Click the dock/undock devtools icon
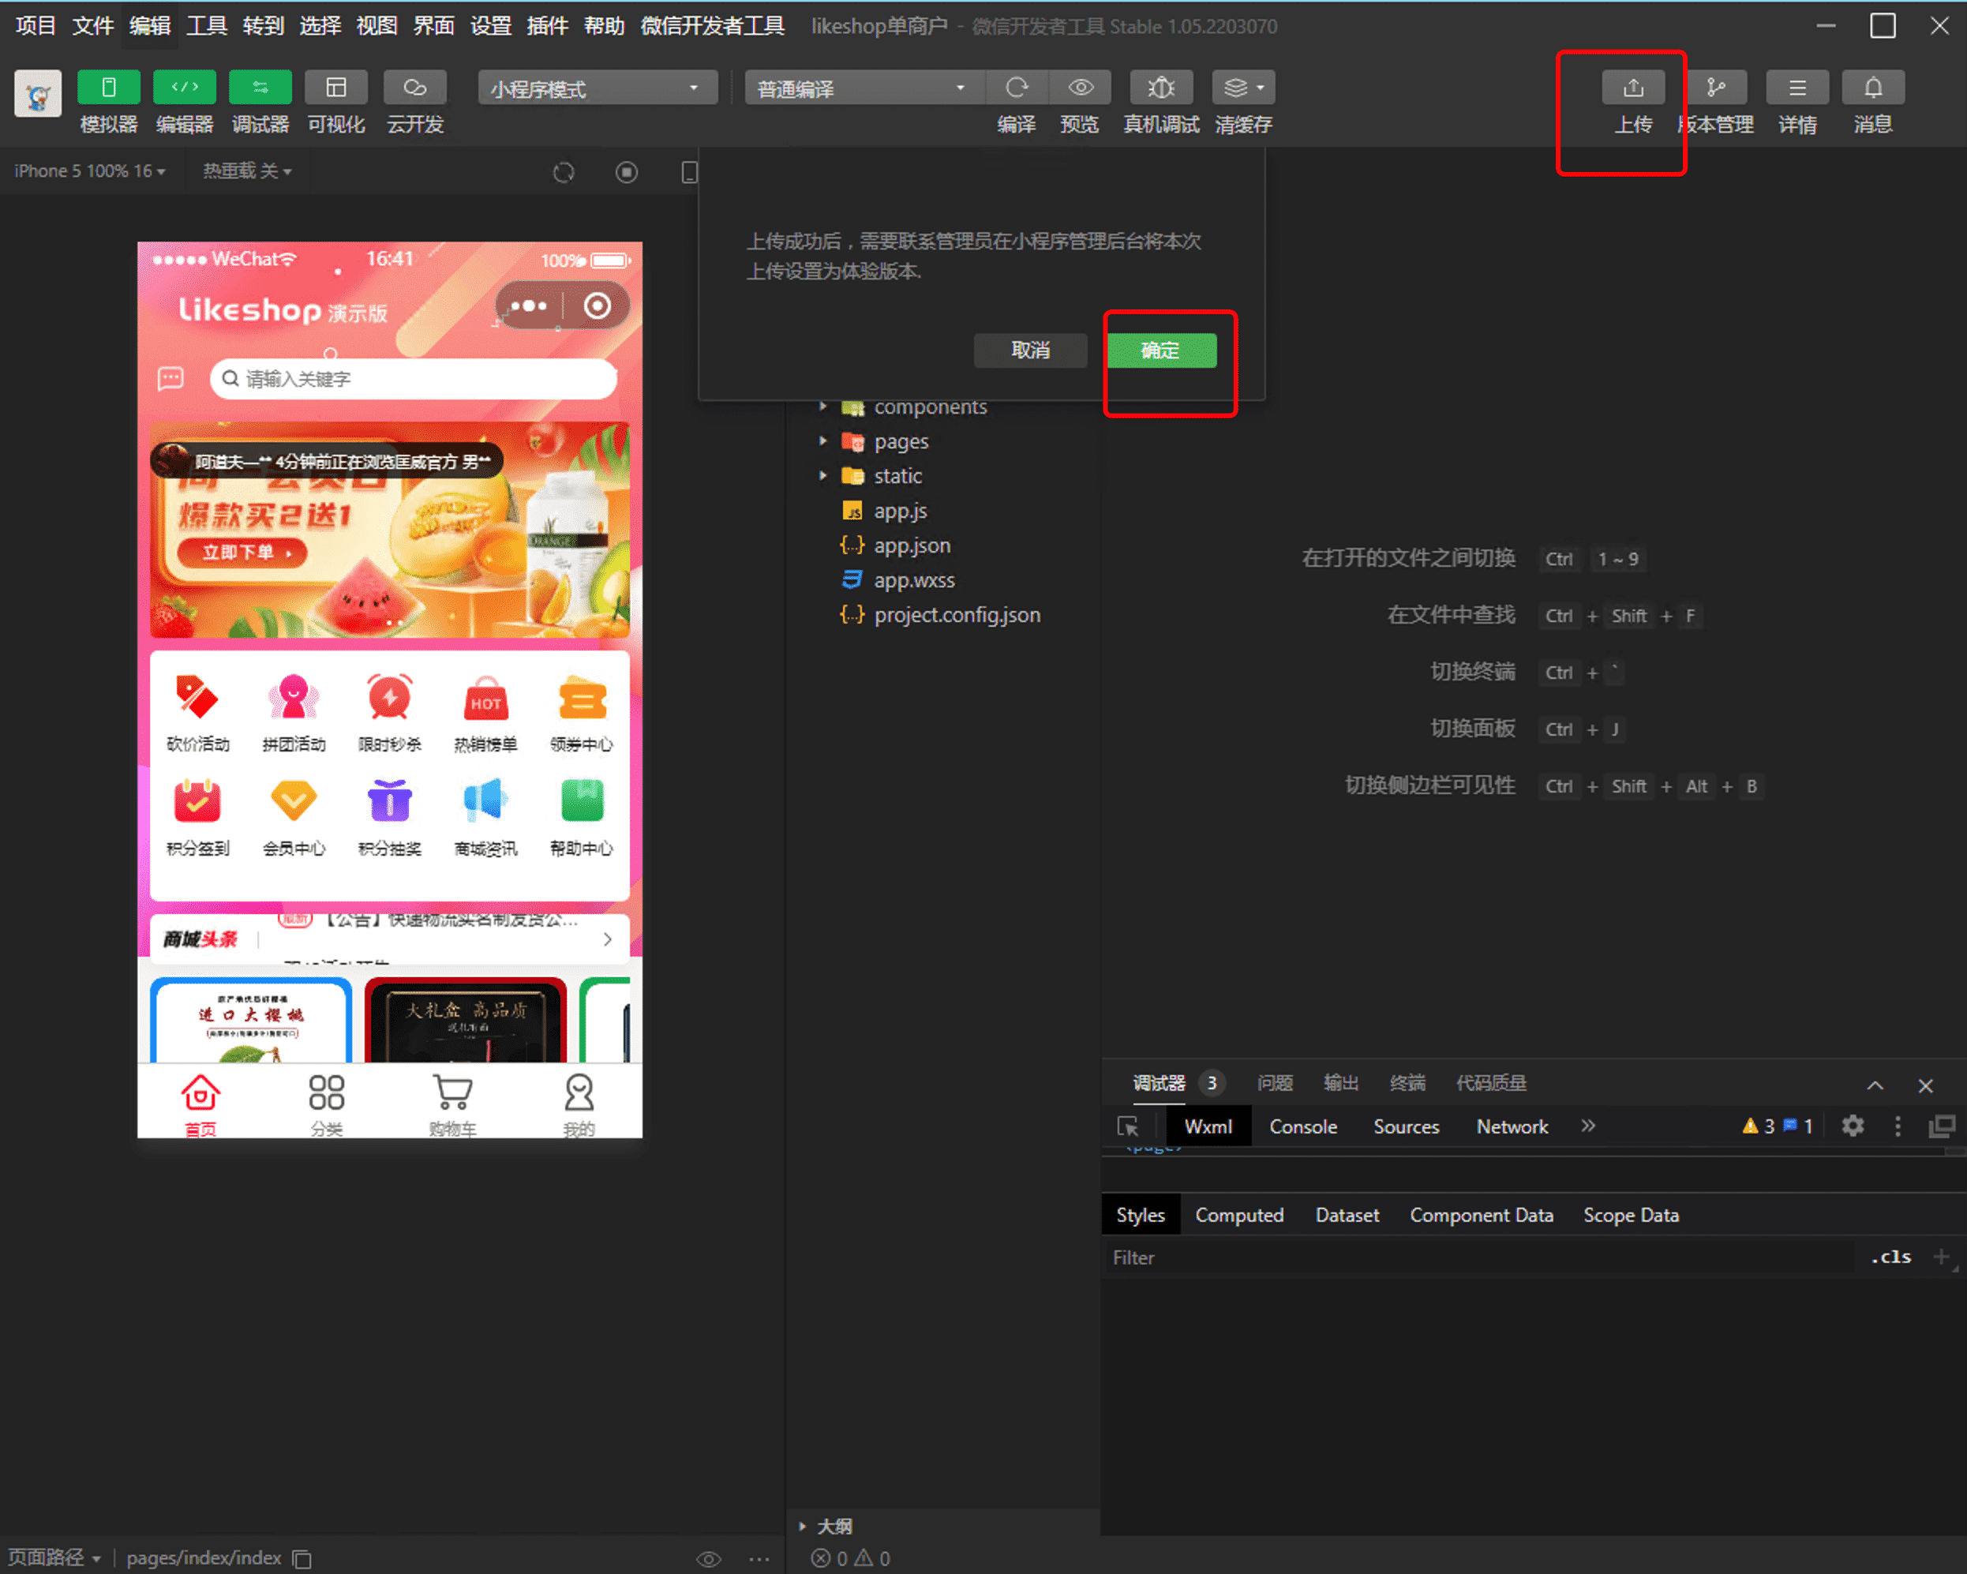This screenshot has width=1967, height=1574. click(1942, 1126)
